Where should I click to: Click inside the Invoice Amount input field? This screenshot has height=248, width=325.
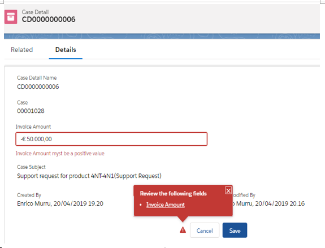[x=111, y=139]
